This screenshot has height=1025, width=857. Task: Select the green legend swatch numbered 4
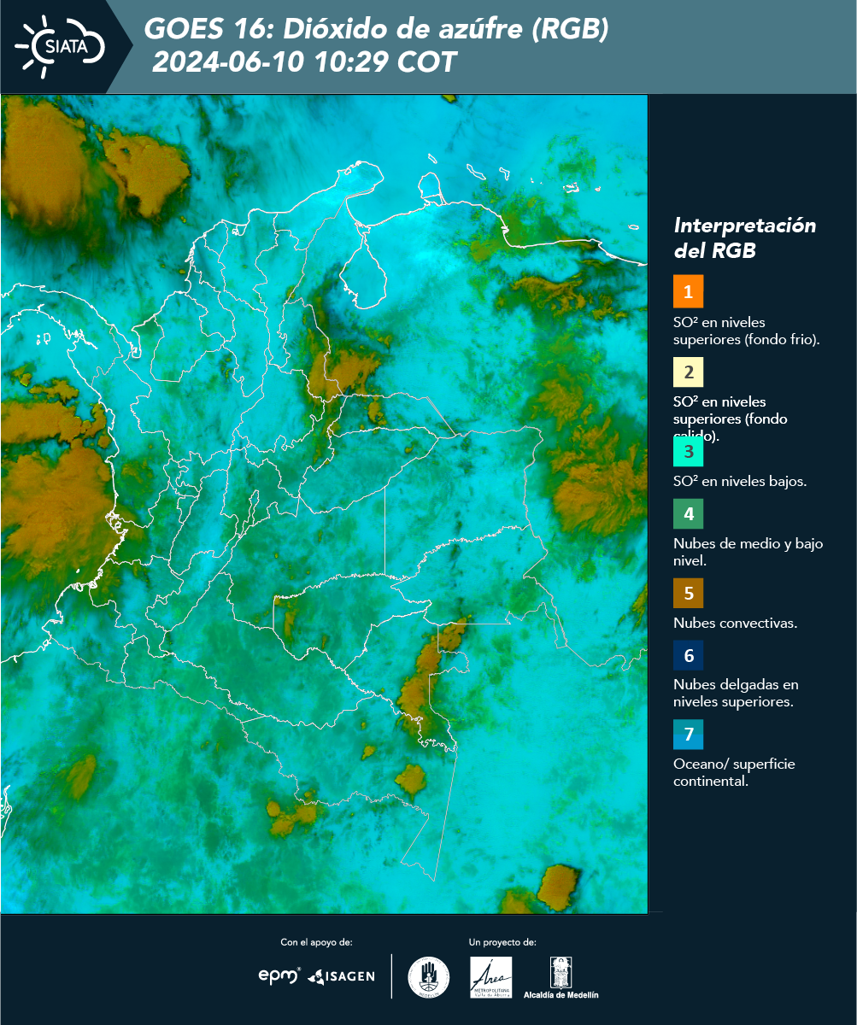pos(688,513)
